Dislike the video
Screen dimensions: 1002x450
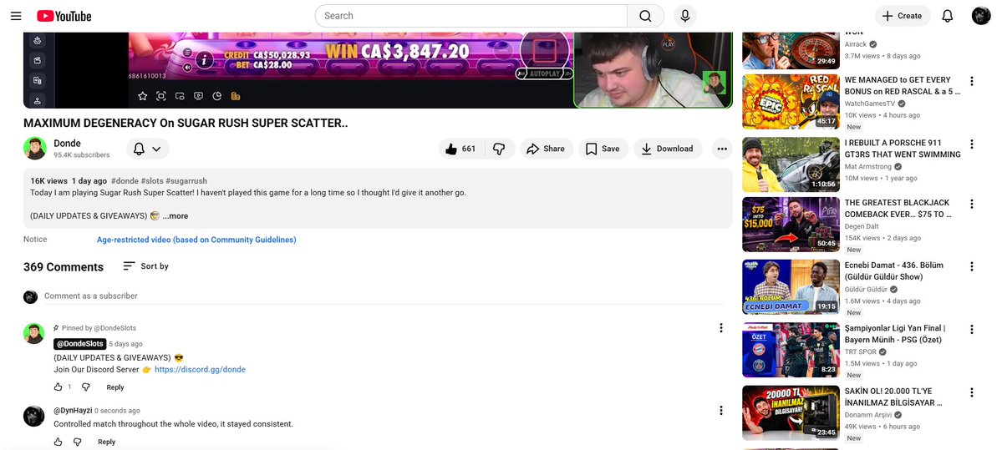[x=500, y=149]
